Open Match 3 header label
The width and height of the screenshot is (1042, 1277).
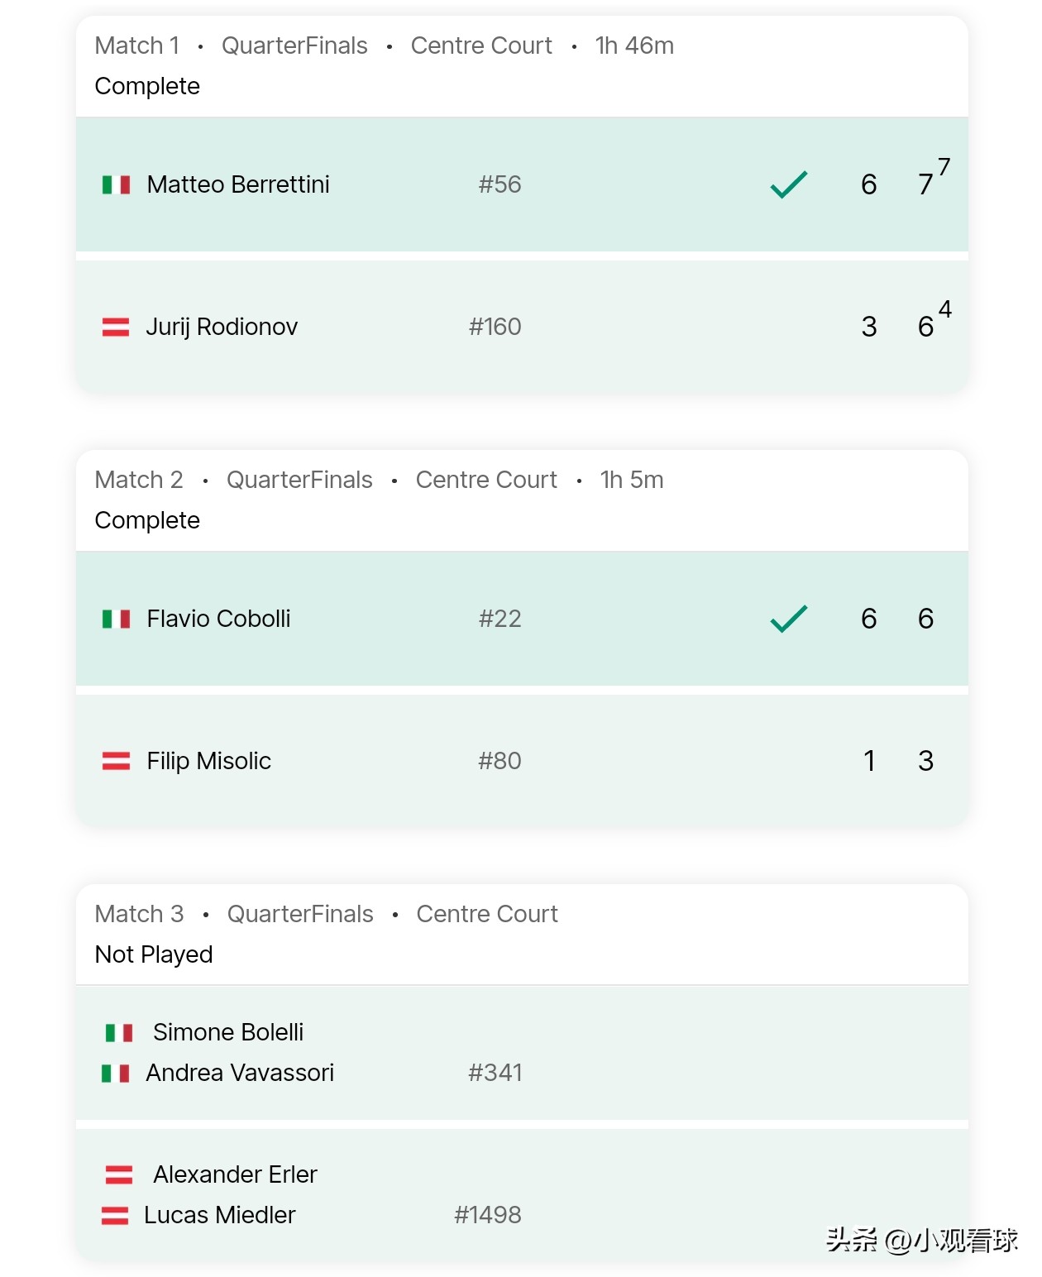[x=140, y=914]
